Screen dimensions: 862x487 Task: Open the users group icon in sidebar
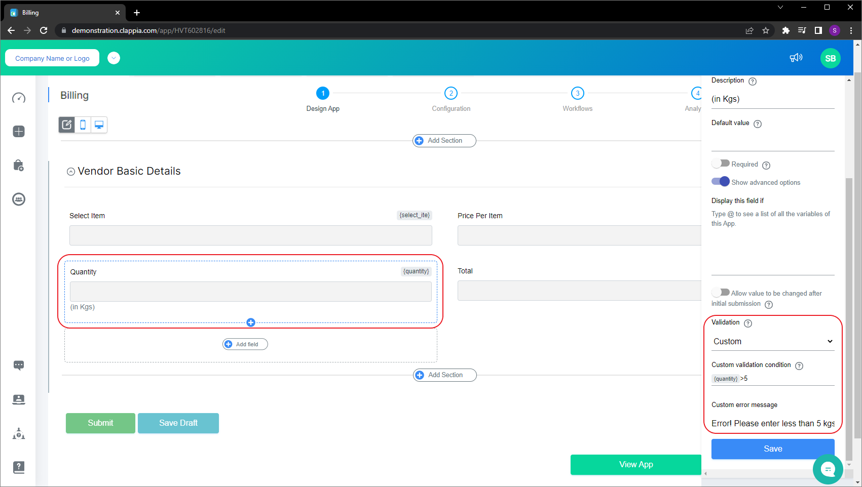pos(19,199)
